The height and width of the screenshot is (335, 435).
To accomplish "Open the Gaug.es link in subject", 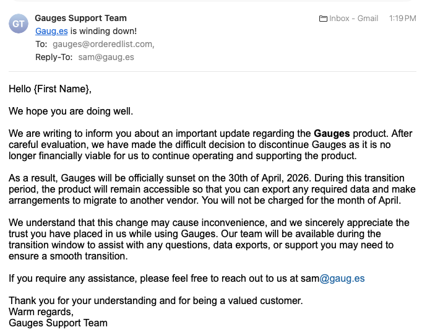I will point(51,31).
